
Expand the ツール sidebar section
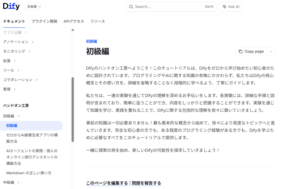[11, 70]
